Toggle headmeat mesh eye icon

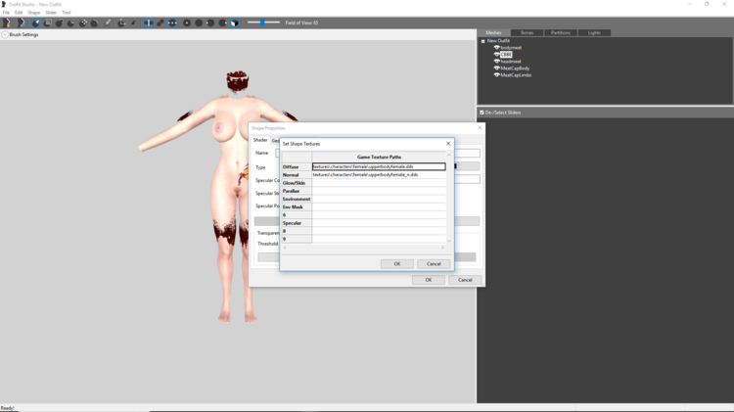tap(496, 62)
